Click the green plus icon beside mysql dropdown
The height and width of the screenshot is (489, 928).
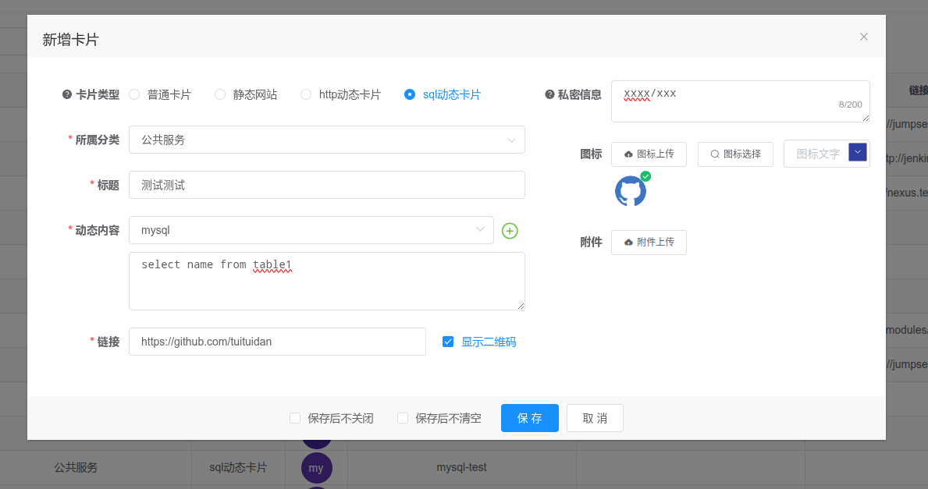coord(510,231)
